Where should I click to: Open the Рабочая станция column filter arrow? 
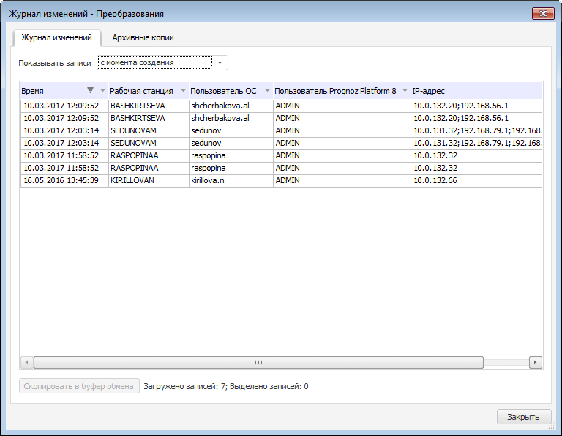tap(183, 91)
